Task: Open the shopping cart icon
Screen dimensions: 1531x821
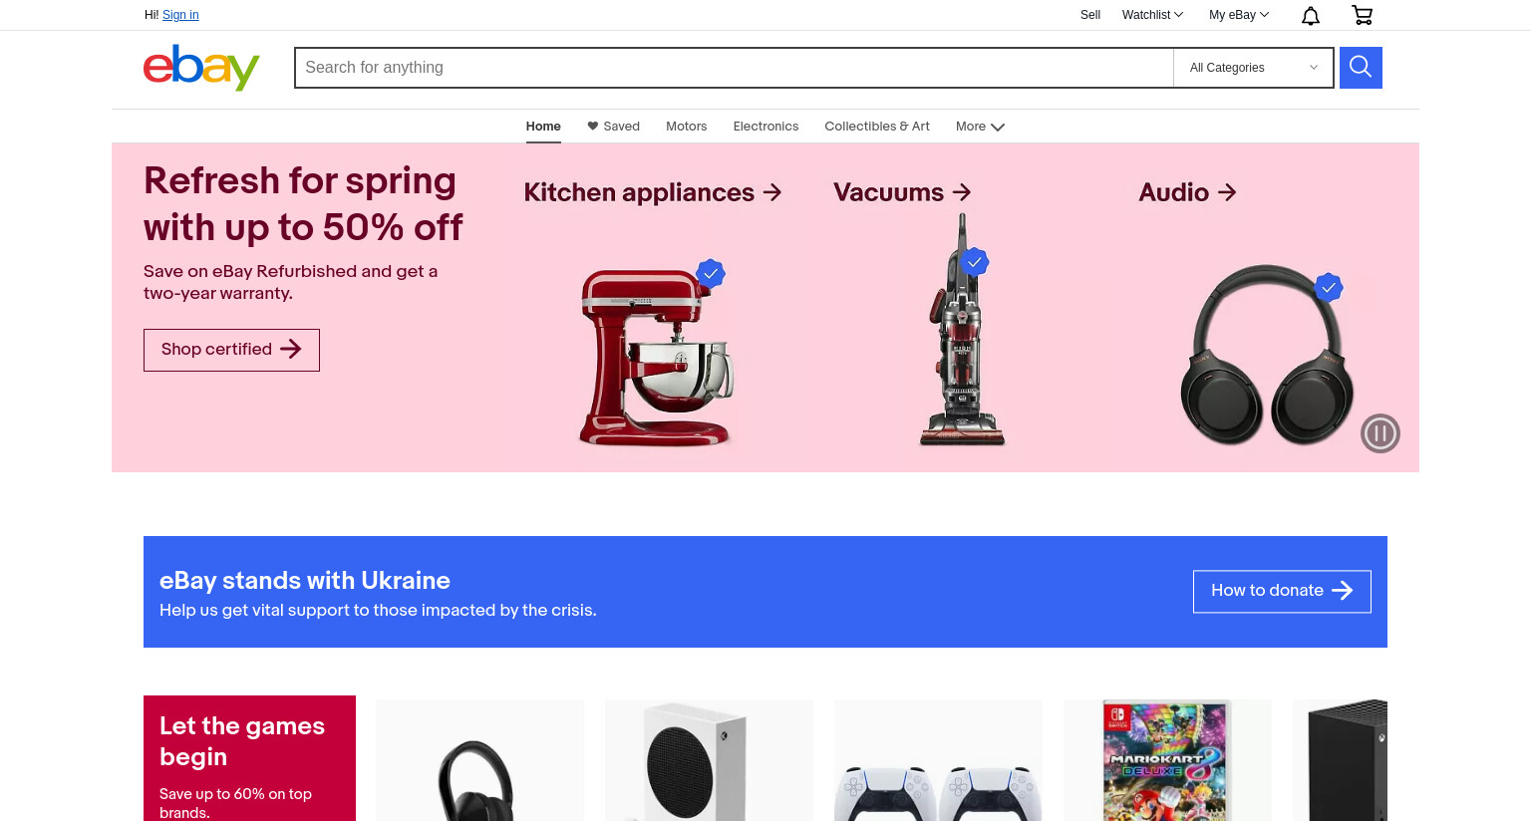Action: coord(1362,15)
